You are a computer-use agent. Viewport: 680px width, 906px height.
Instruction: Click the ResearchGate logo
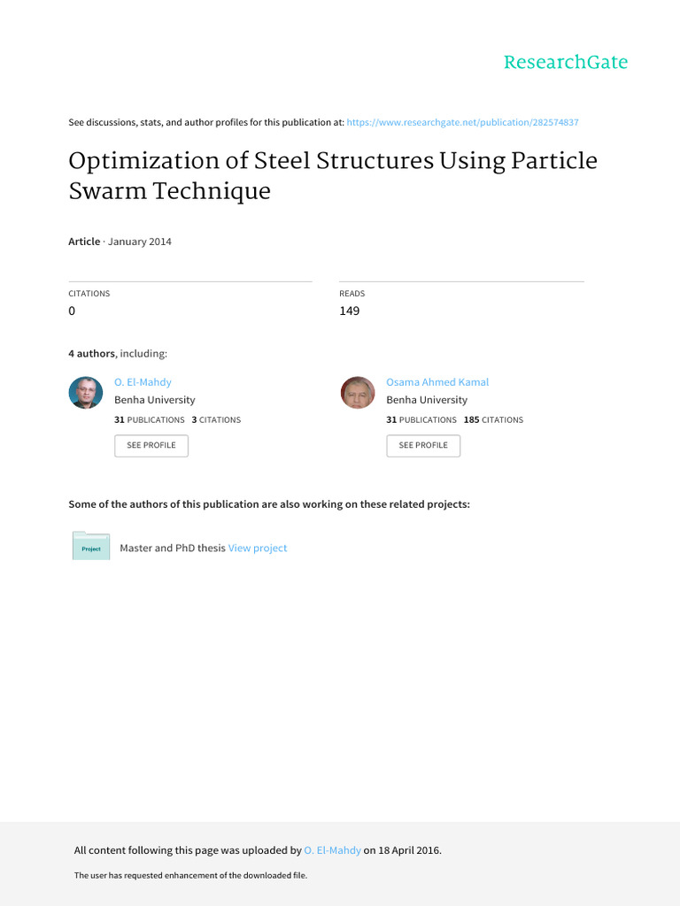tap(565, 62)
